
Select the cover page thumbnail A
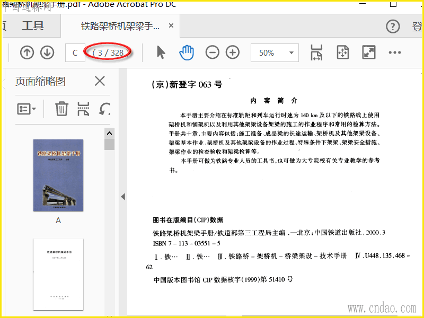point(58,175)
